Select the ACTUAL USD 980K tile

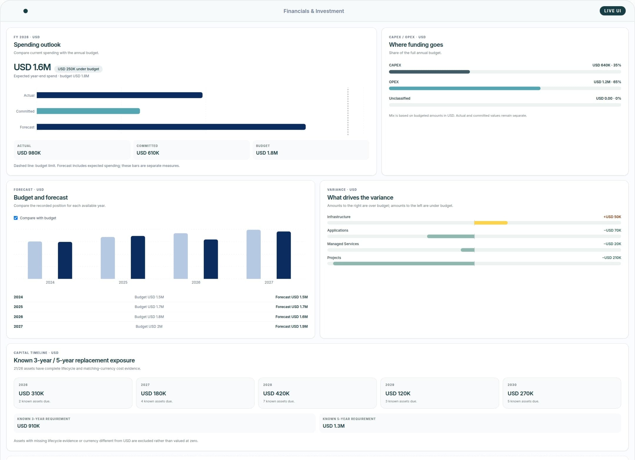tap(72, 150)
